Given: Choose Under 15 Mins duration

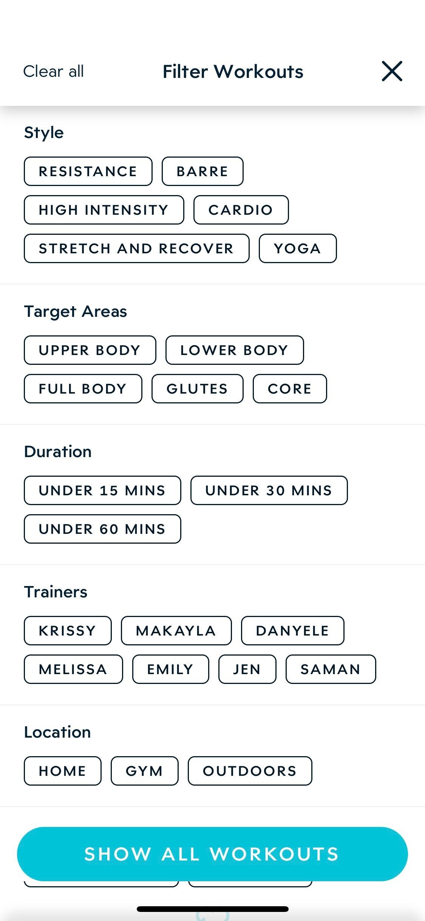Looking at the screenshot, I should [x=102, y=490].
